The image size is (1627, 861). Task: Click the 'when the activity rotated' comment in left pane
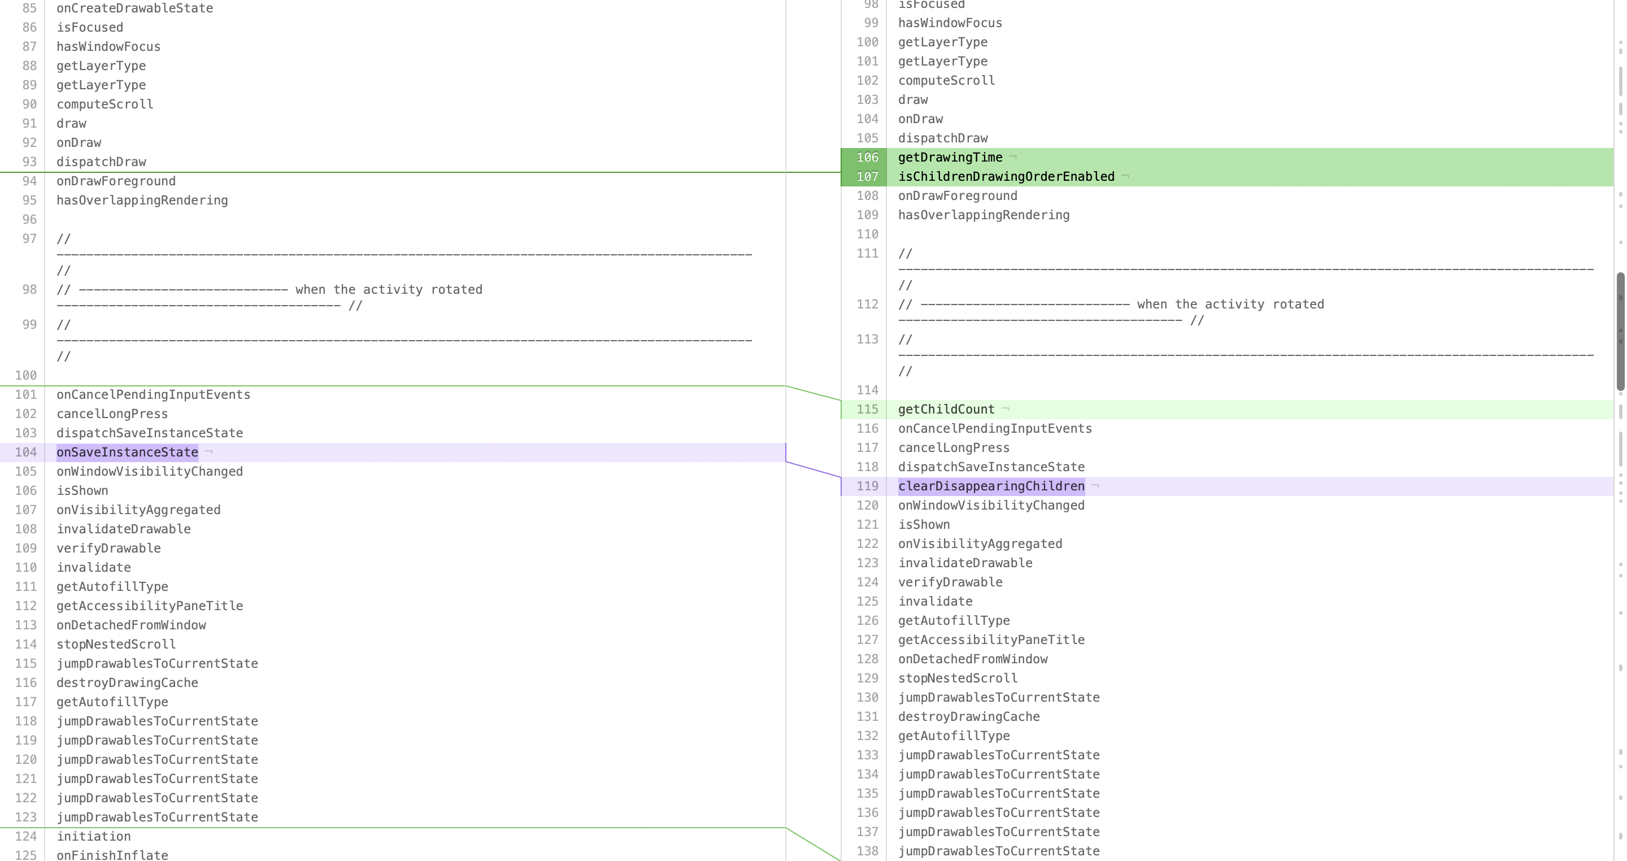click(x=389, y=290)
